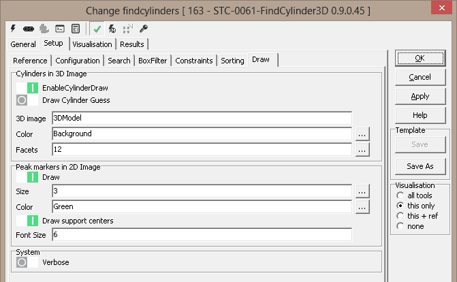Switch to the Visualisation tab

(x=92, y=44)
